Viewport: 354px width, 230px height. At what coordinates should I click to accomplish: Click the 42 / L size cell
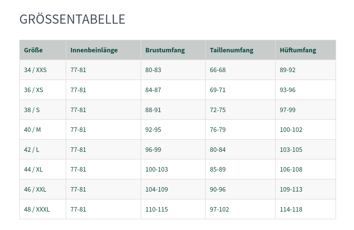[31, 150]
